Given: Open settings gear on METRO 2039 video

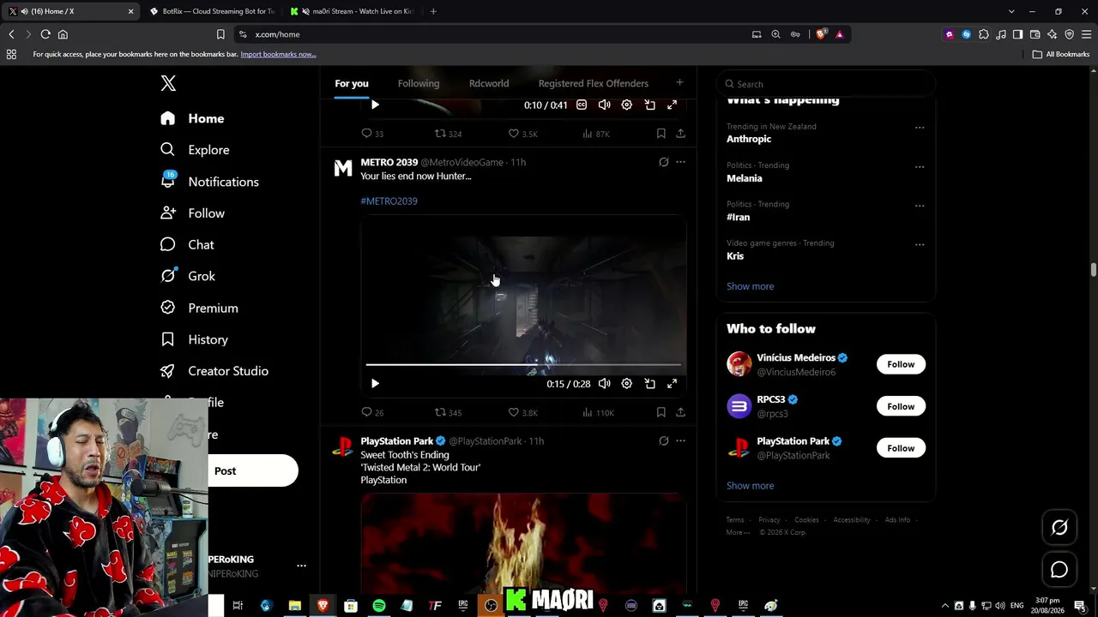Looking at the screenshot, I should tap(627, 384).
